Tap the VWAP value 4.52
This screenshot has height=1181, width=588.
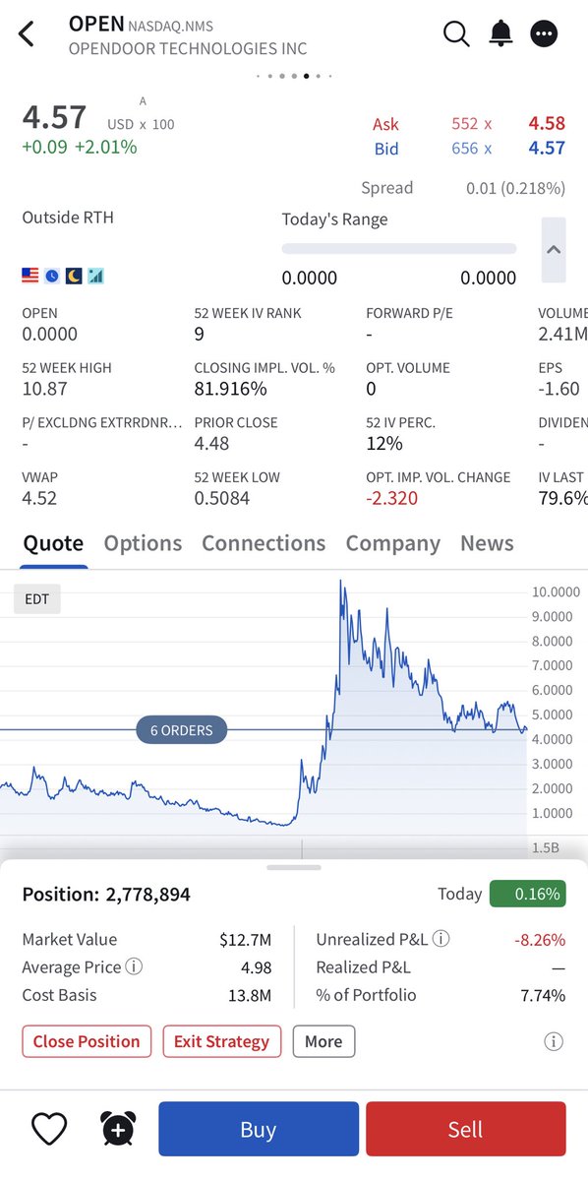[x=39, y=498]
